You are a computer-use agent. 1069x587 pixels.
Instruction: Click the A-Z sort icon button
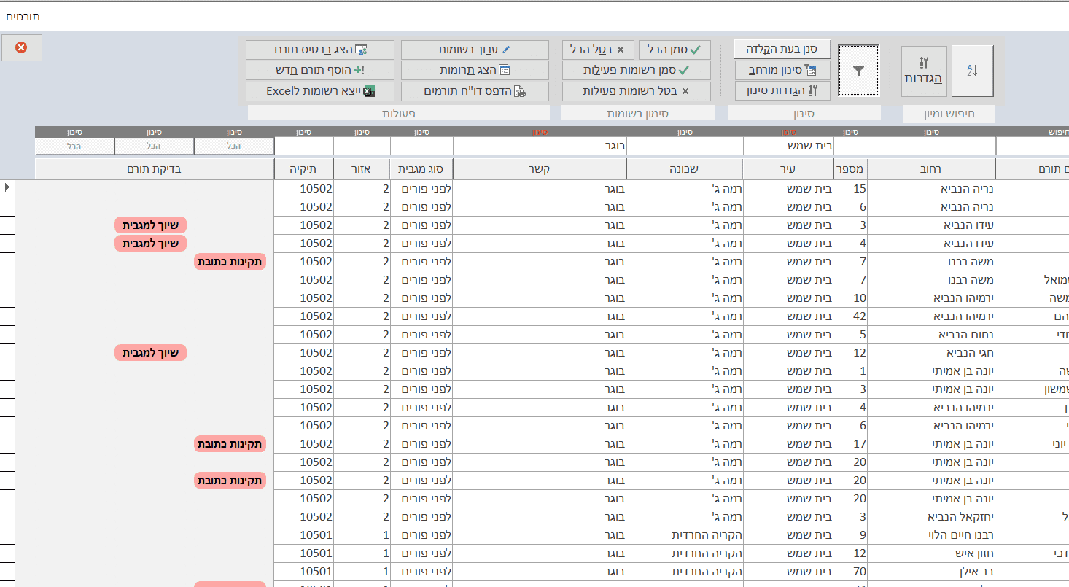click(972, 71)
